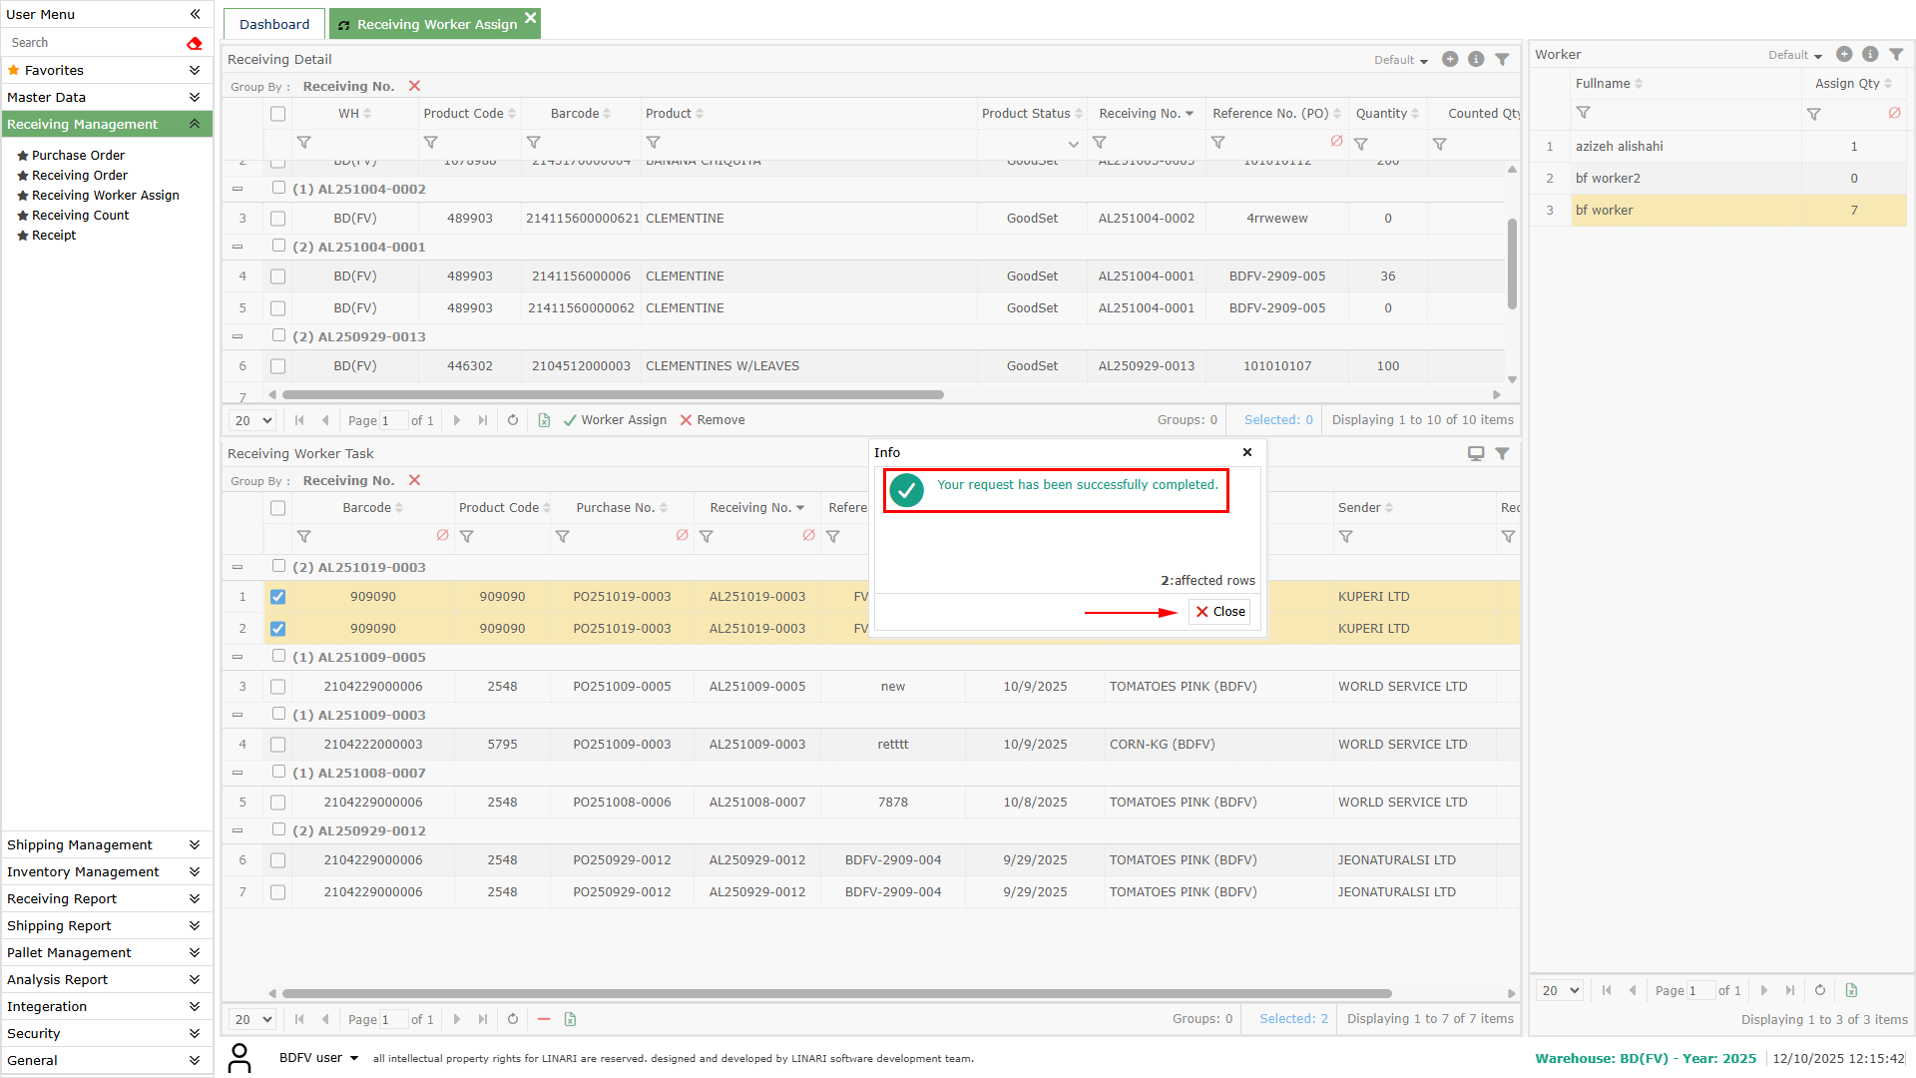Image resolution: width=1916 pixels, height=1078 pixels.
Task: Click the Receiving Worker Task horizontal scrollbar
Action: pos(836,994)
